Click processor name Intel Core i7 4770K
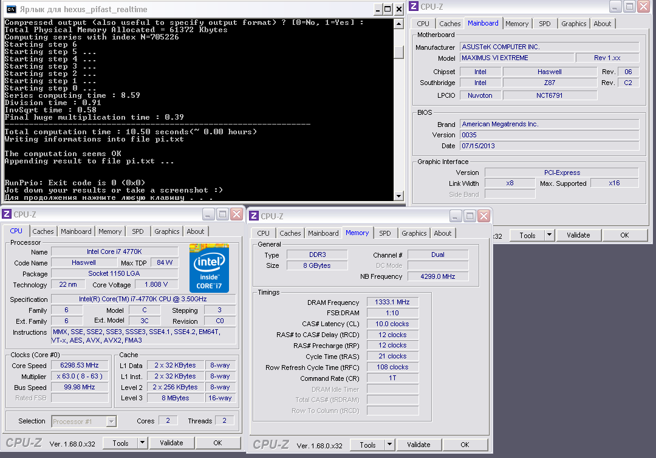This screenshot has height=458, width=656. (x=114, y=251)
